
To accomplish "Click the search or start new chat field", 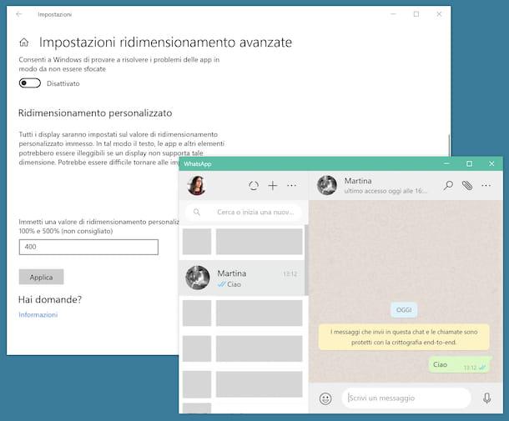I will (244, 212).
